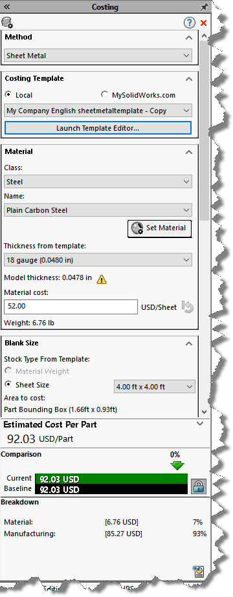
Task: Collapse the Costing Template section
Action: point(188,79)
